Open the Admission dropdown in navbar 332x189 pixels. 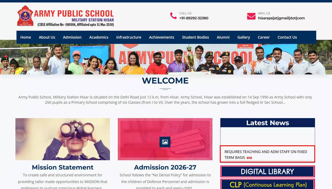[x=72, y=37]
